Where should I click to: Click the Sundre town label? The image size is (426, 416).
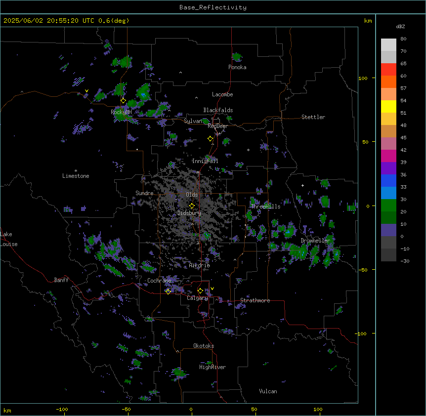pyautogui.click(x=144, y=193)
